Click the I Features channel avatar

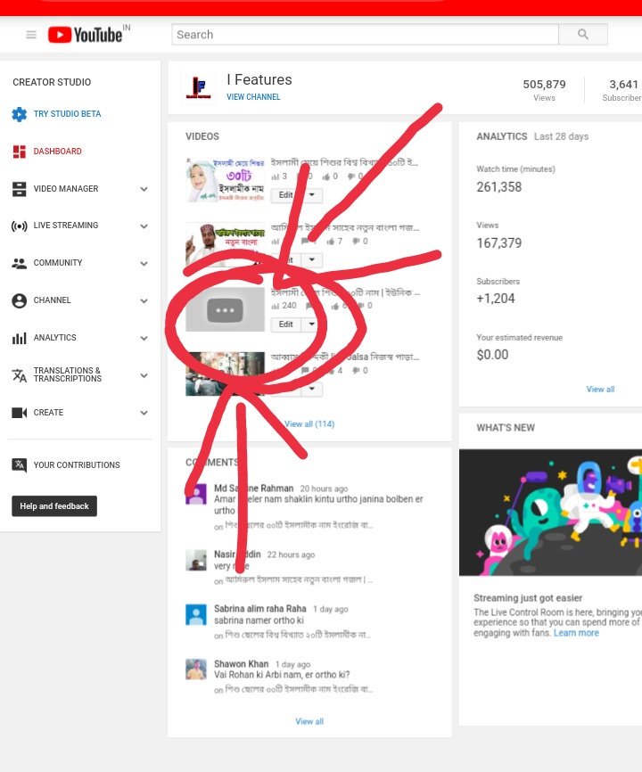(x=199, y=87)
